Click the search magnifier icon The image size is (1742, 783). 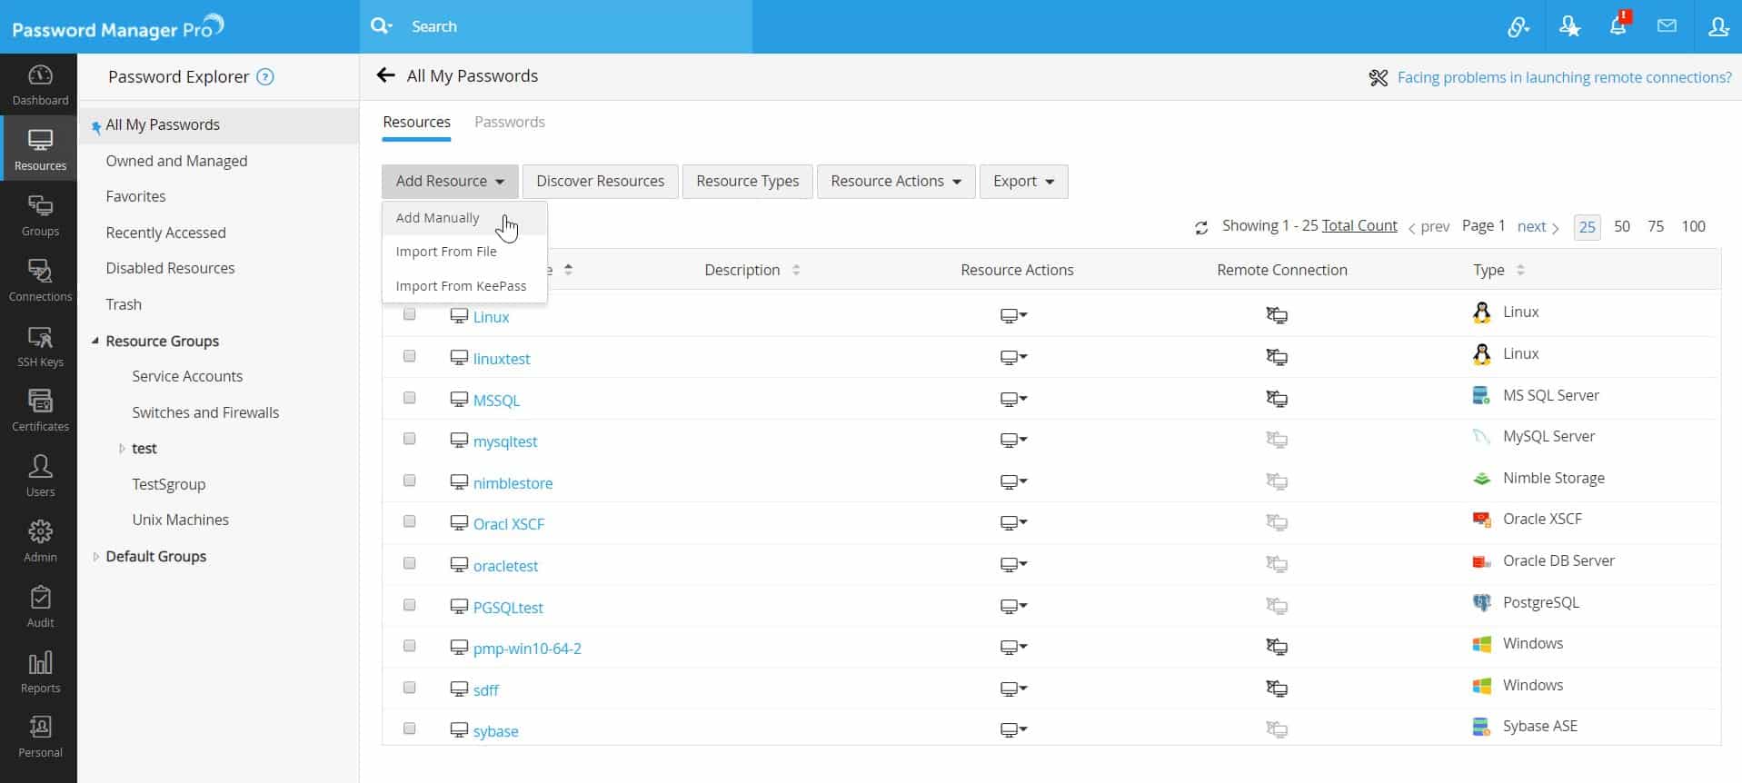381,26
